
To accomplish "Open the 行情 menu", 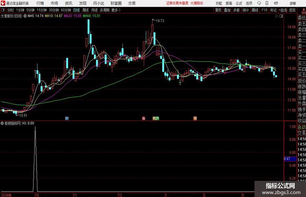I will pyautogui.click(x=40, y=3).
